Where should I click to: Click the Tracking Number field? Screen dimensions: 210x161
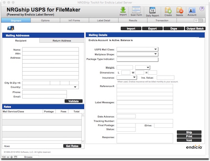pyautogui.click(x=145, y=121)
